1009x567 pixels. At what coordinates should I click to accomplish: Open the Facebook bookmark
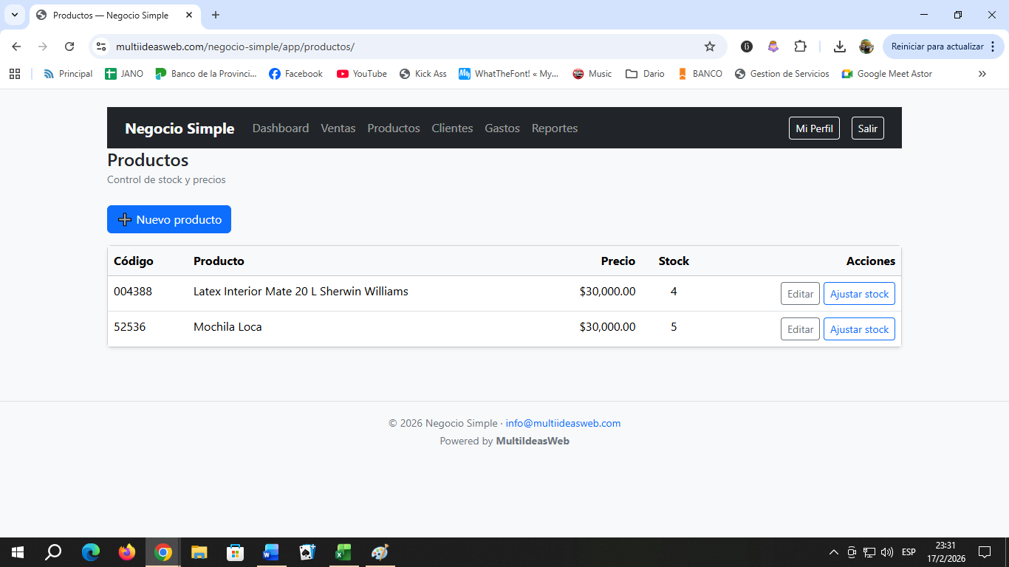(295, 73)
